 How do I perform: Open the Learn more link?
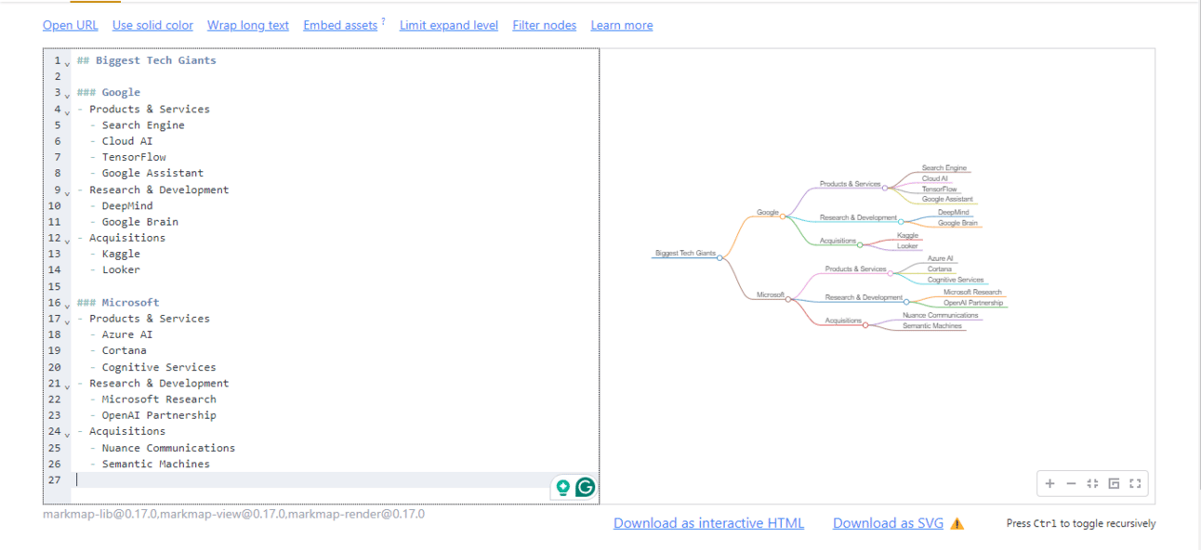(622, 25)
